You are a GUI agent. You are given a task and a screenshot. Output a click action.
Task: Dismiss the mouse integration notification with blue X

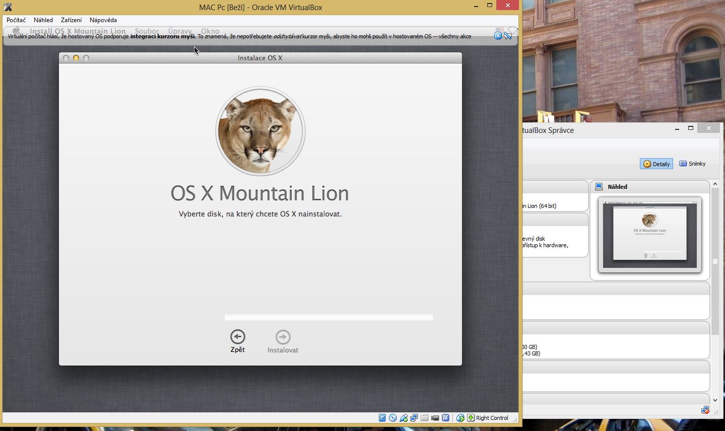coord(498,36)
